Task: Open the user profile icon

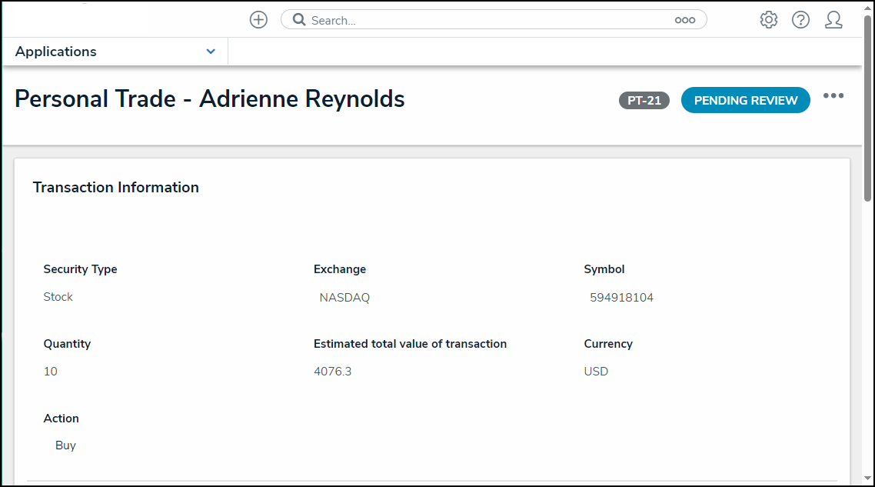Action: tap(833, 19)
